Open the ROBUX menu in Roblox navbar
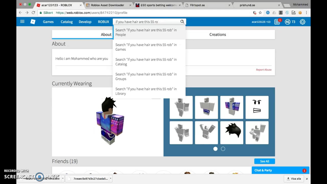Screen dimensions: 327x184 pyautogui.click(x=103, y=22)
